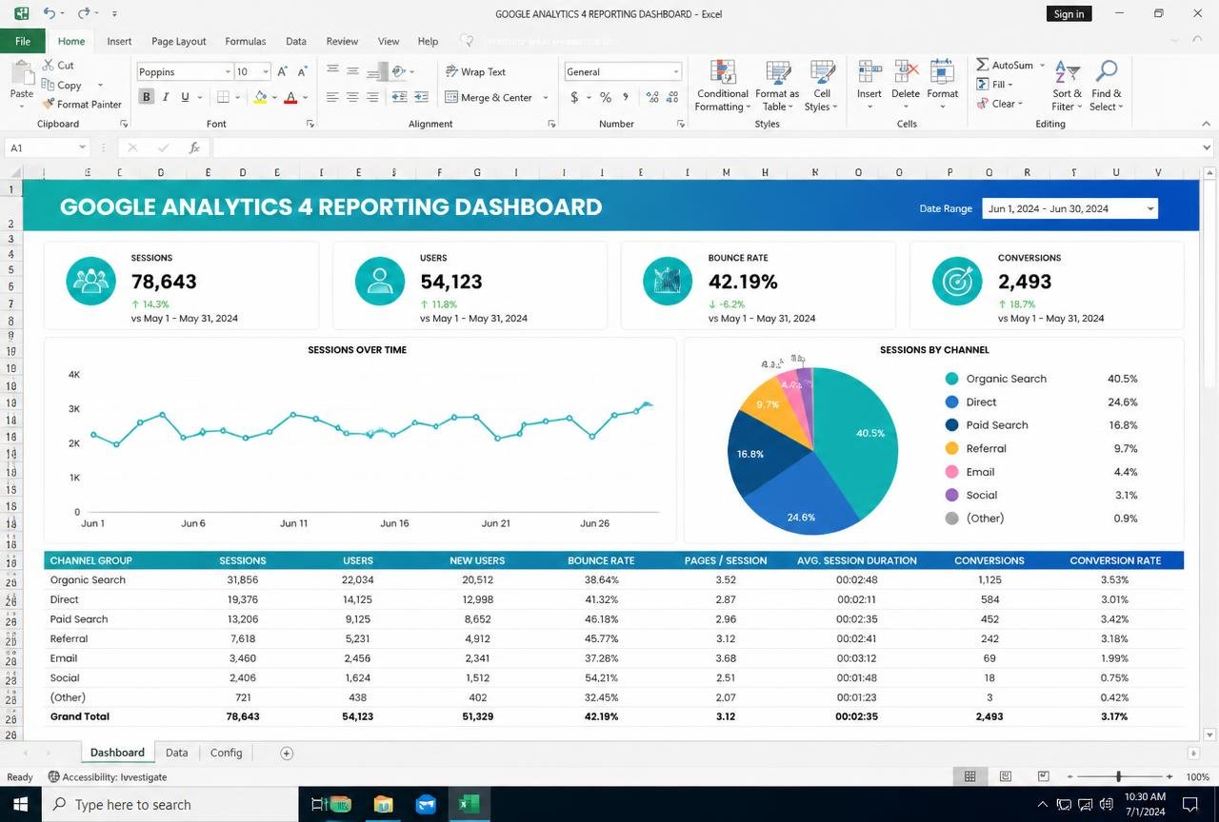Open the Date Range dropdown
Viewport: 1219px width, 822px height.
click(x=1150, y=208)
